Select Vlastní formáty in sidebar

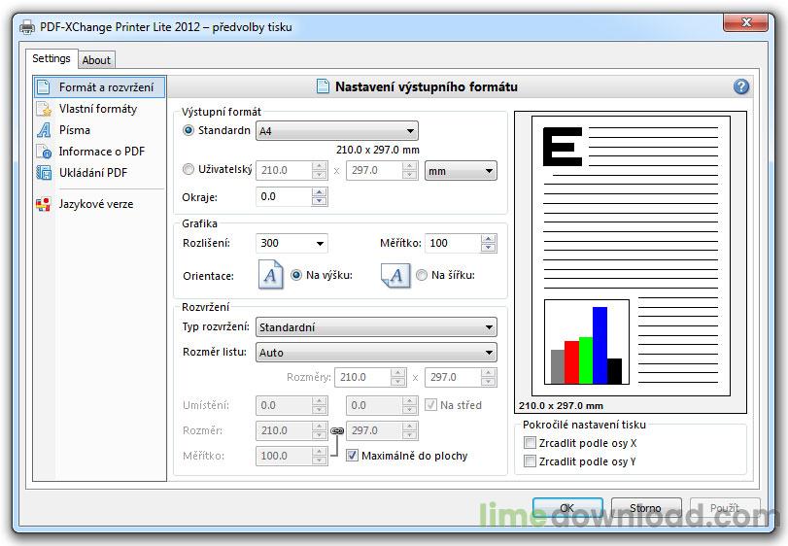[100, 109]
